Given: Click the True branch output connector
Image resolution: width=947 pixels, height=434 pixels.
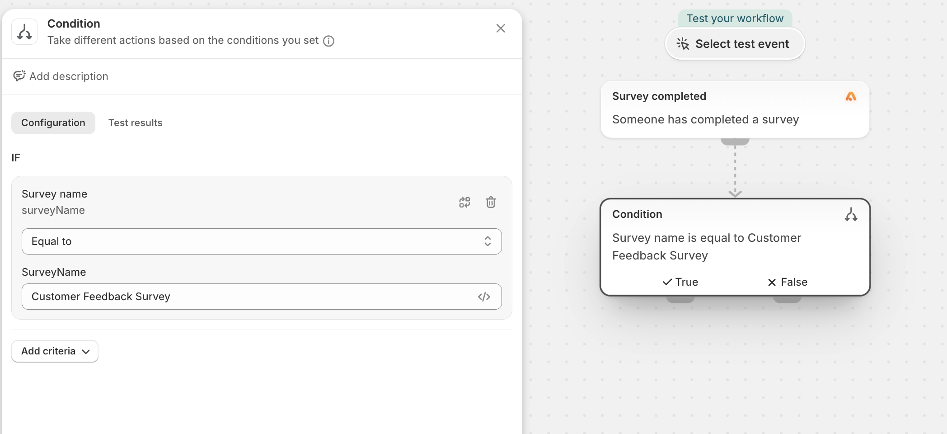Looking at the screenshot, I should click(680, 299).
